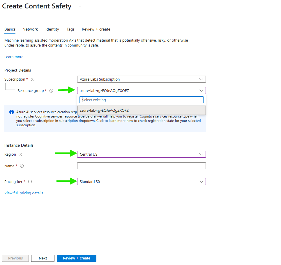
Task: Click the Region info icon
Action: 20,154
